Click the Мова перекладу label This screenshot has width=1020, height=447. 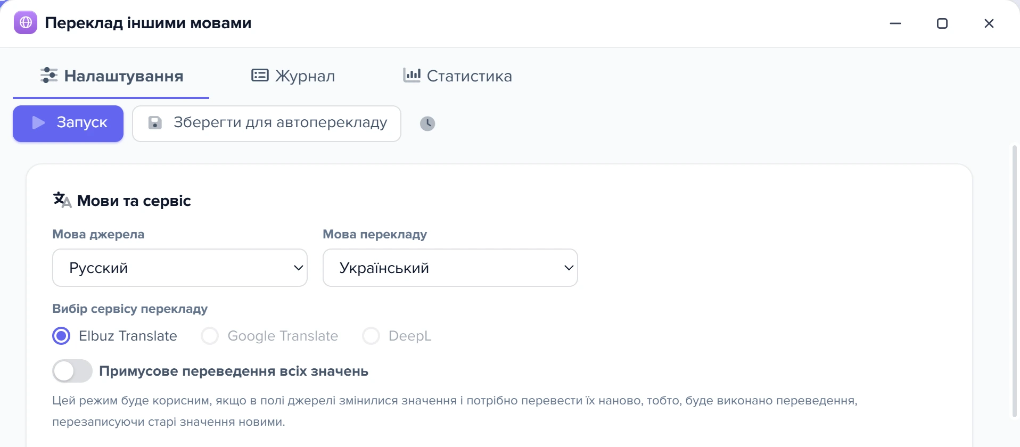click(375, 234)
